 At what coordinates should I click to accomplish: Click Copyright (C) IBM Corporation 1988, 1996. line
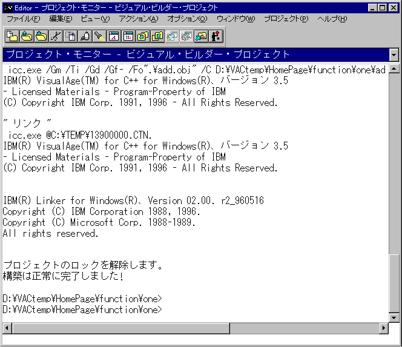(x=101, y=211)
